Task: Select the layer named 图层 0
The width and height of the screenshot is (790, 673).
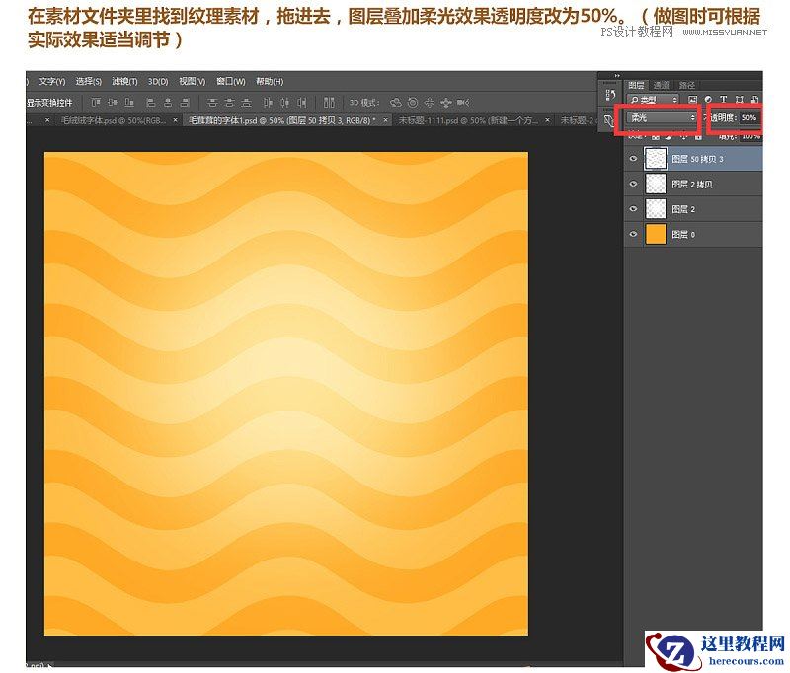Action: tap(693, 234)
